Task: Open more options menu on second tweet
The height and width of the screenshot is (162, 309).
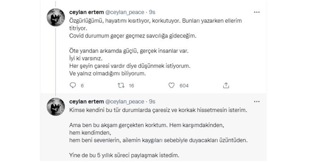Action: (x=257, y=102)
